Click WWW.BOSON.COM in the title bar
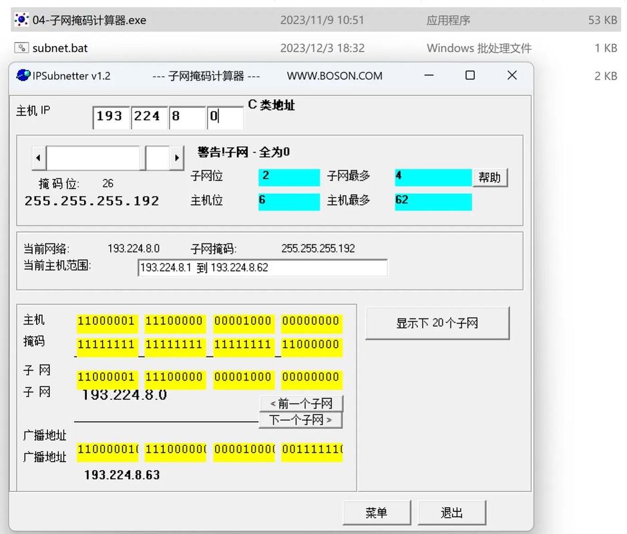Viewport: 627px width, 534px height. [x=335, y=75]
